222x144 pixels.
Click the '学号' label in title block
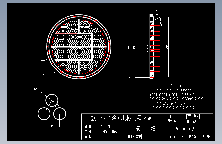[88, 132]
